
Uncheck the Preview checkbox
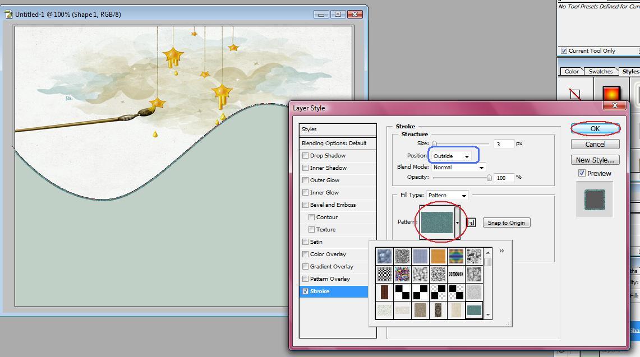(582, 174)
